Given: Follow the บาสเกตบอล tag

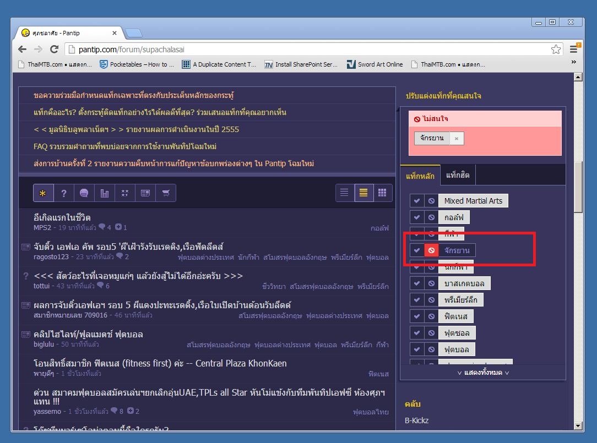Looking at the screenshot, I should (x=417, y=283).
